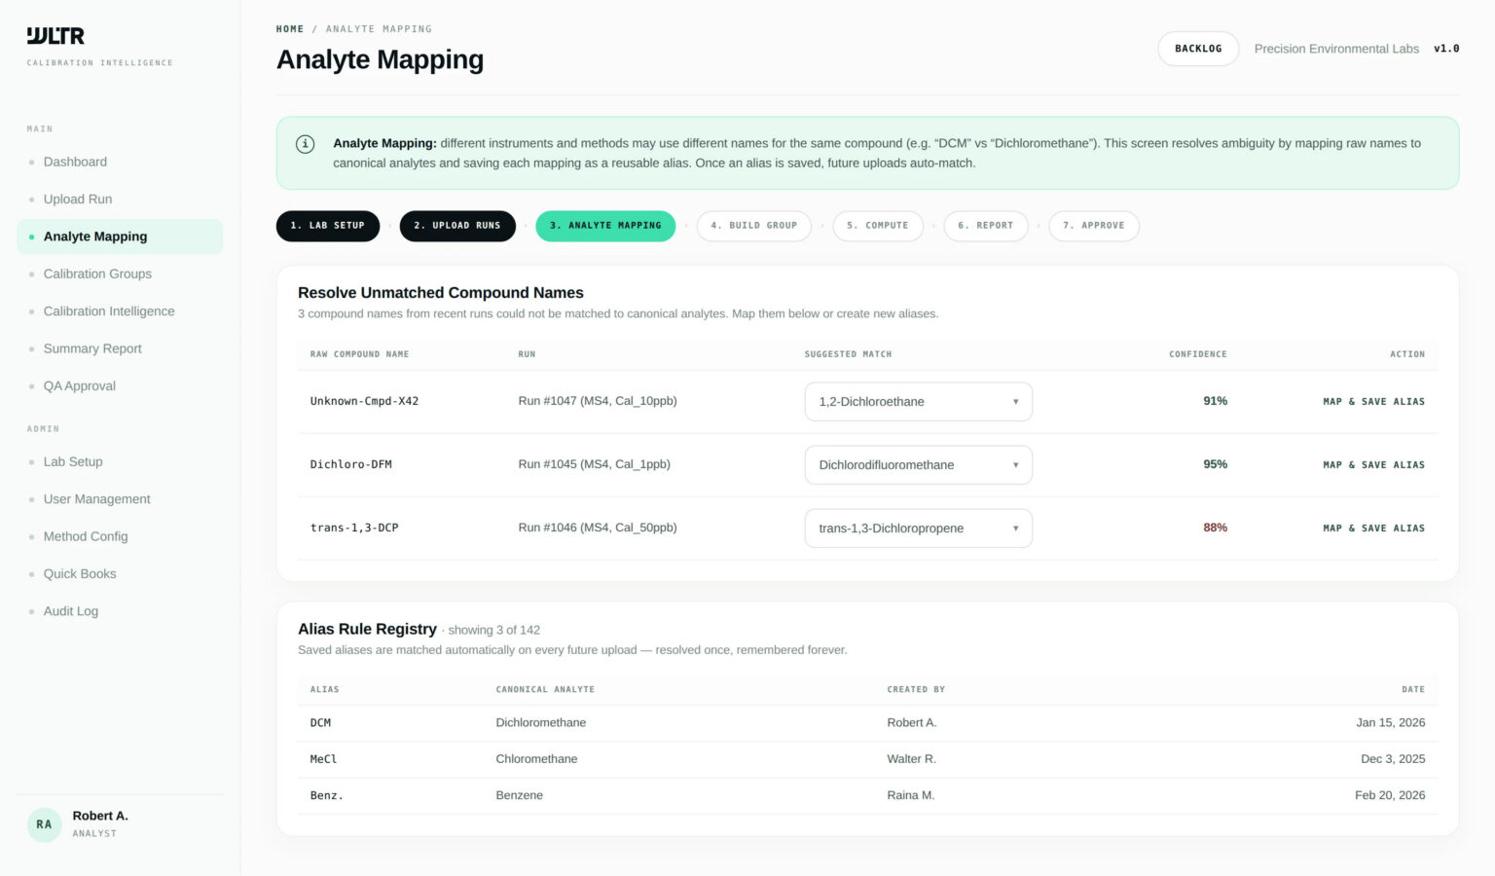1495x876 pixels.
Task: Go to step 6 Report
Action: (986, 226)
